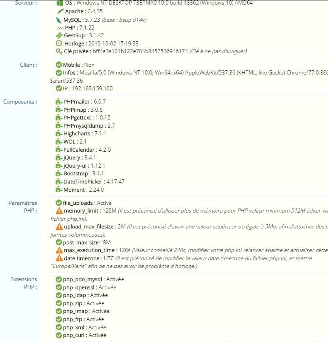Click the GestSup ticket icon

[x=59, y=35]
